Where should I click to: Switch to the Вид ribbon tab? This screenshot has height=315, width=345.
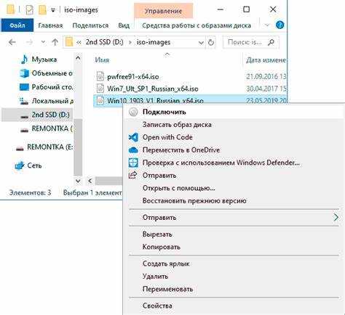(124, 25)
